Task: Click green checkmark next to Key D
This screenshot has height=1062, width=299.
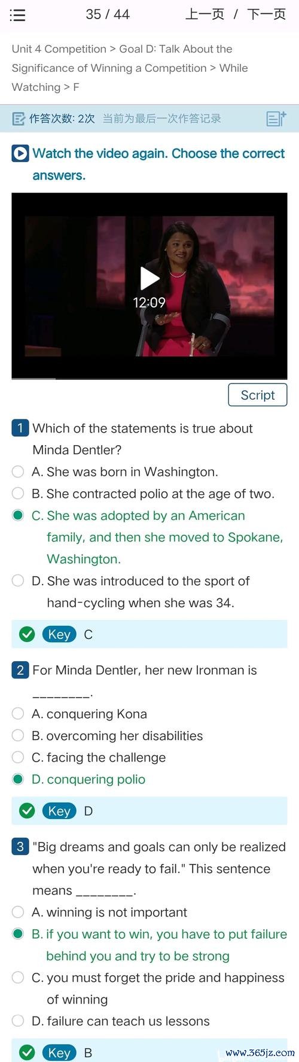Action: coord(27,811)
